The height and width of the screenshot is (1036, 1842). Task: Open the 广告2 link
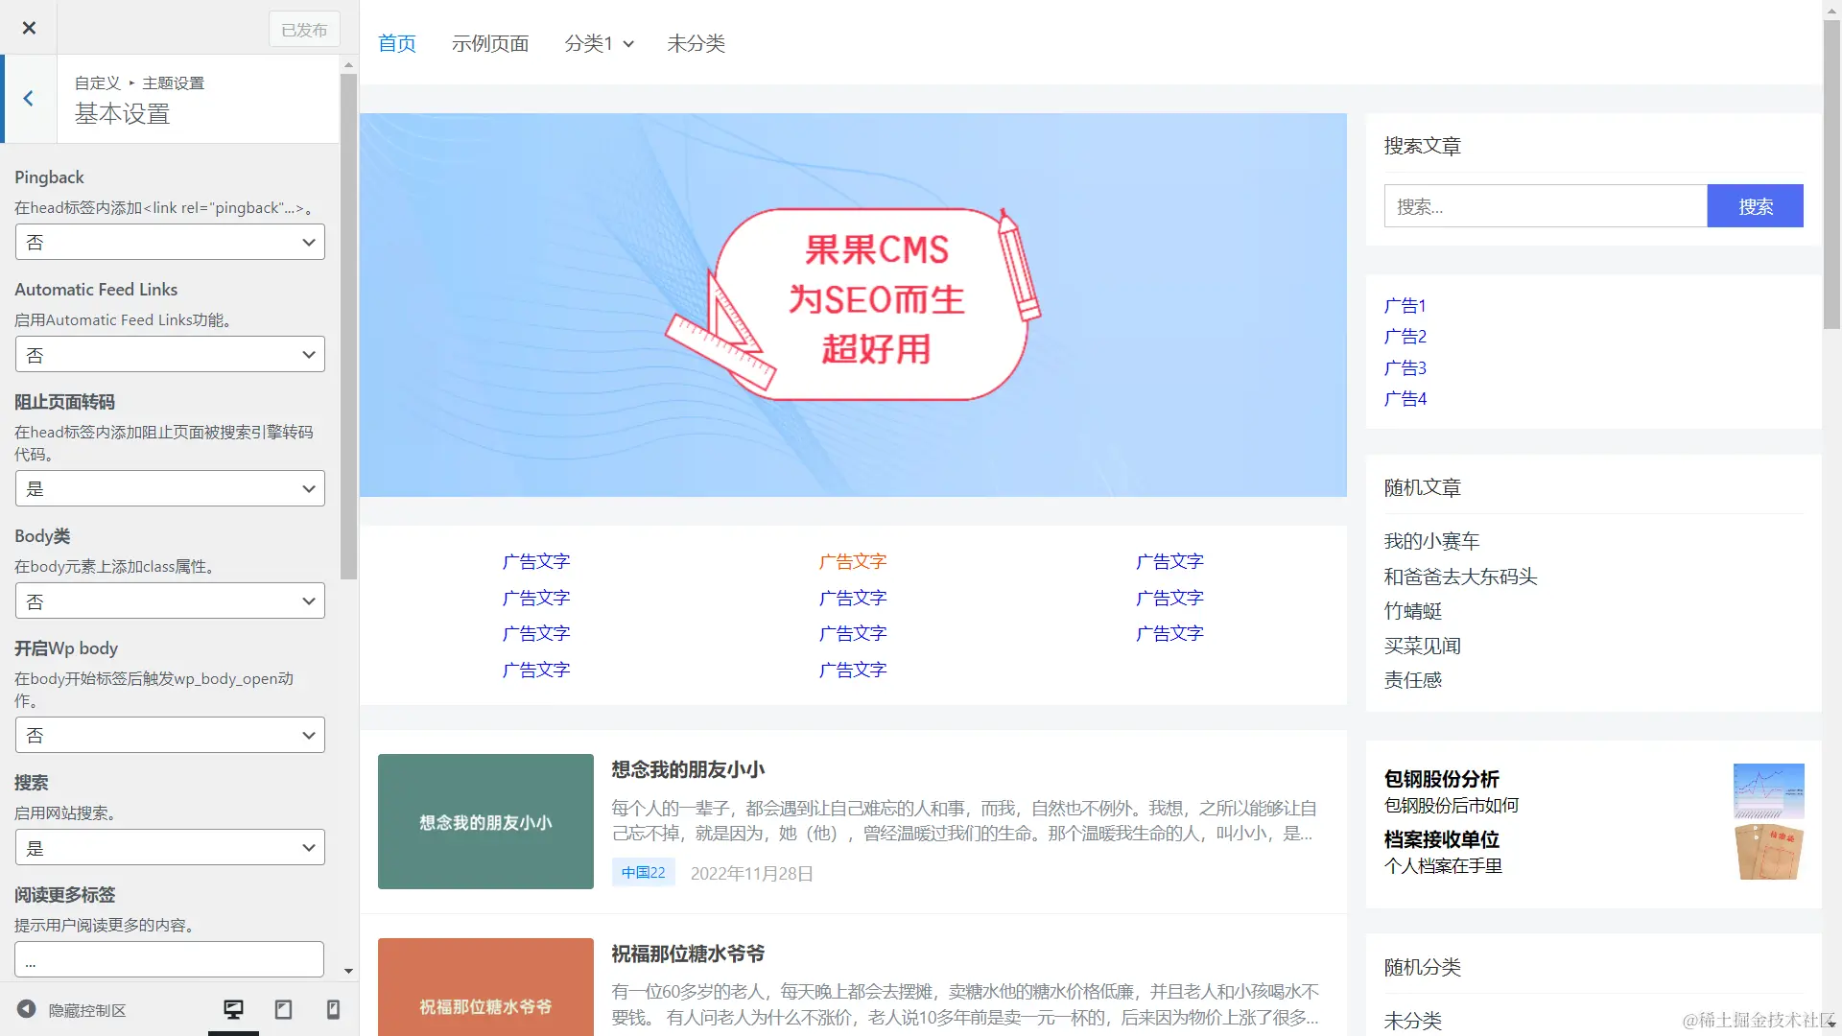point(1405,337)
